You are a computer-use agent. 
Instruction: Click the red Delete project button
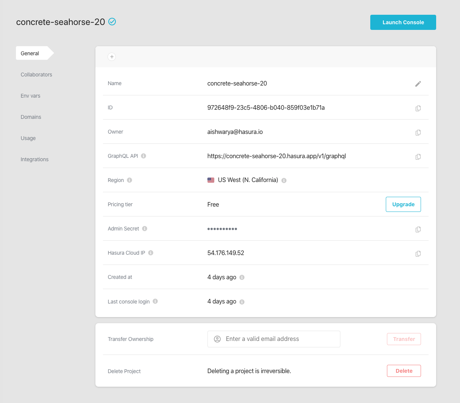pos(404,371)
